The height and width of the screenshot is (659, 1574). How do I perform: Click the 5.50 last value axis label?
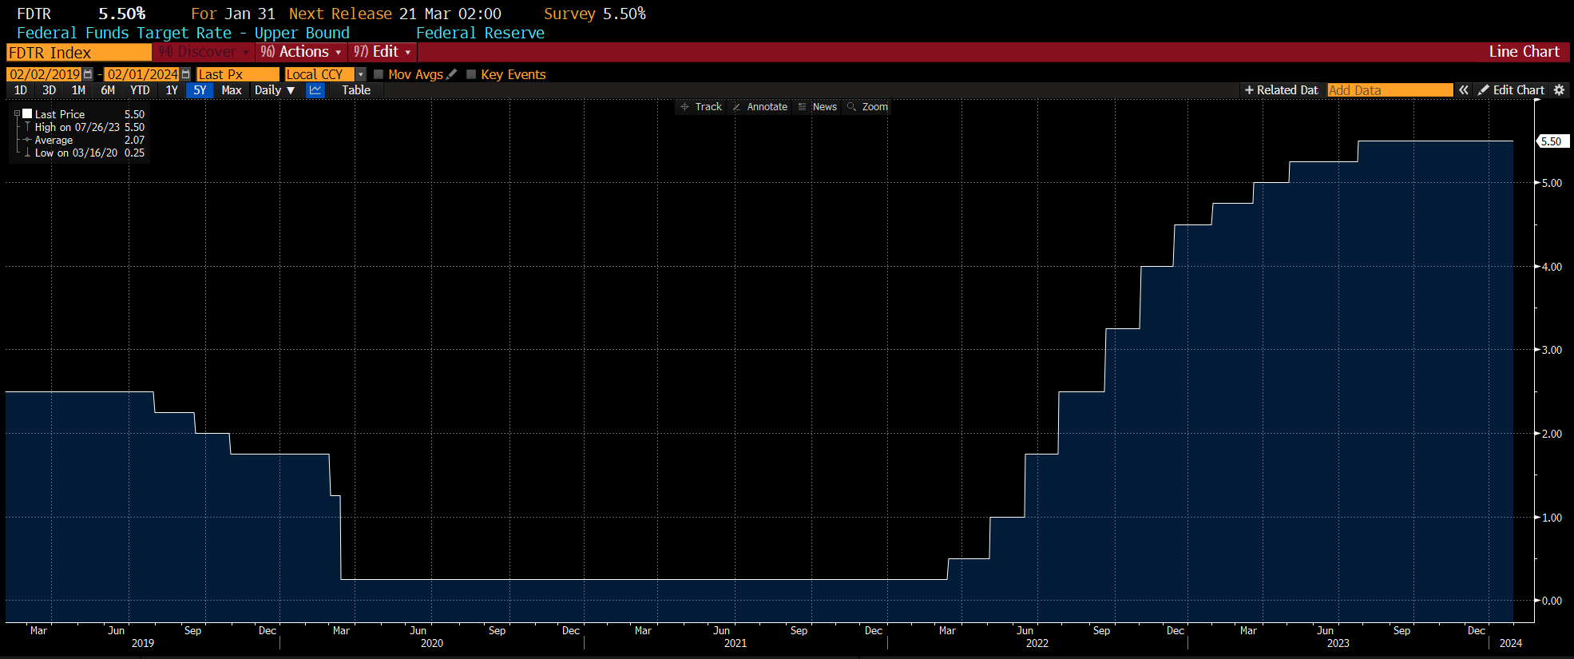click(x=1553, y=141)
